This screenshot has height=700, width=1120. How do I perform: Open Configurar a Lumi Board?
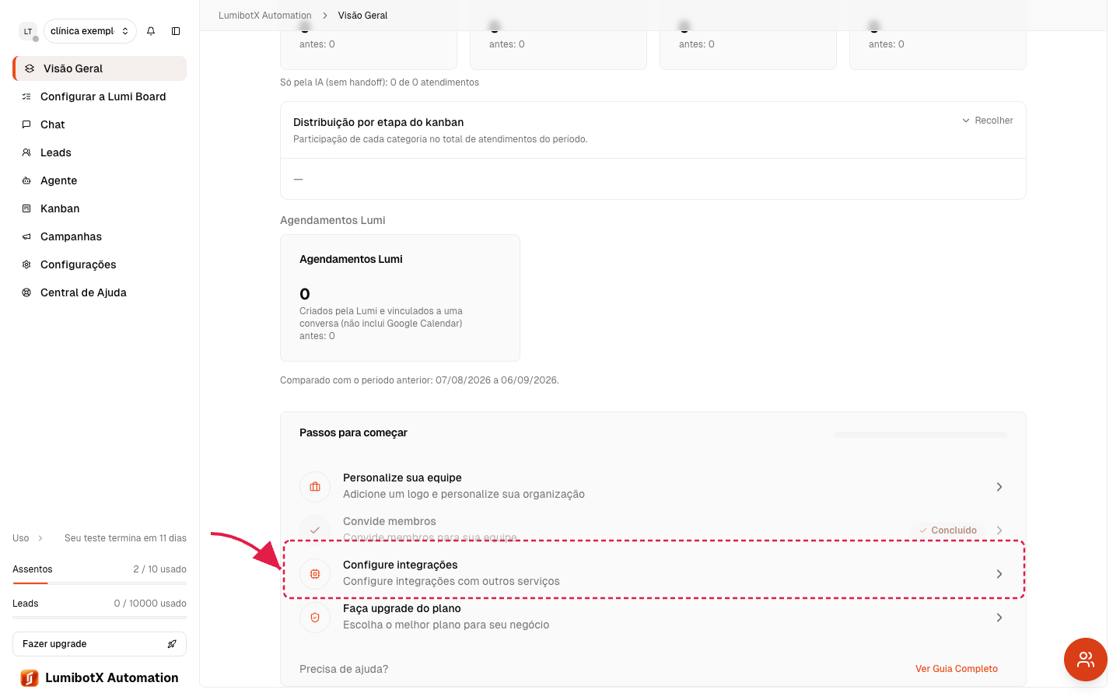(x=100, y=96)
